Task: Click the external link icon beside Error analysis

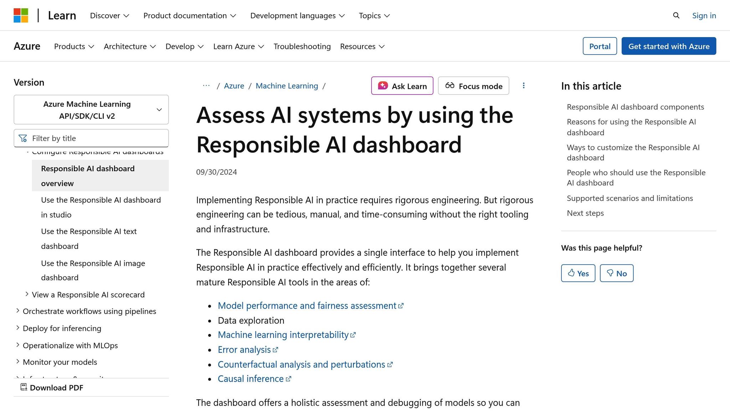Action: pos(275,350)
